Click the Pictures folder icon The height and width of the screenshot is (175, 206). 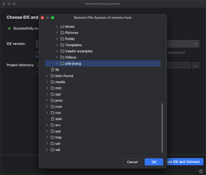[62, 33]
